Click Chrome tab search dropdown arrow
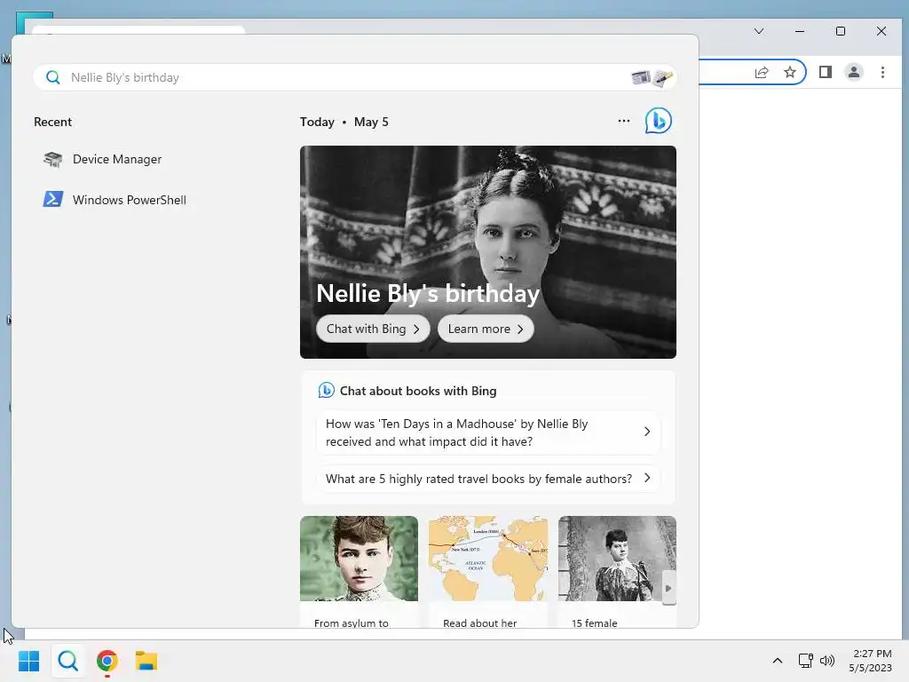Image resolution: width=909 pixels, height=682 pixels. coord(759,31)
